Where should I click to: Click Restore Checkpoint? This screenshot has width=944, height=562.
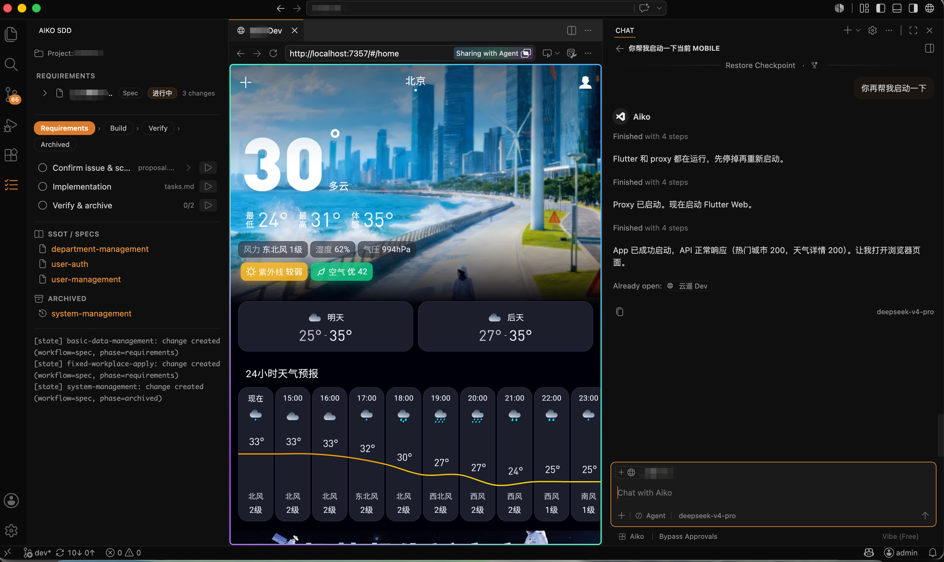(x=760, y=65)
